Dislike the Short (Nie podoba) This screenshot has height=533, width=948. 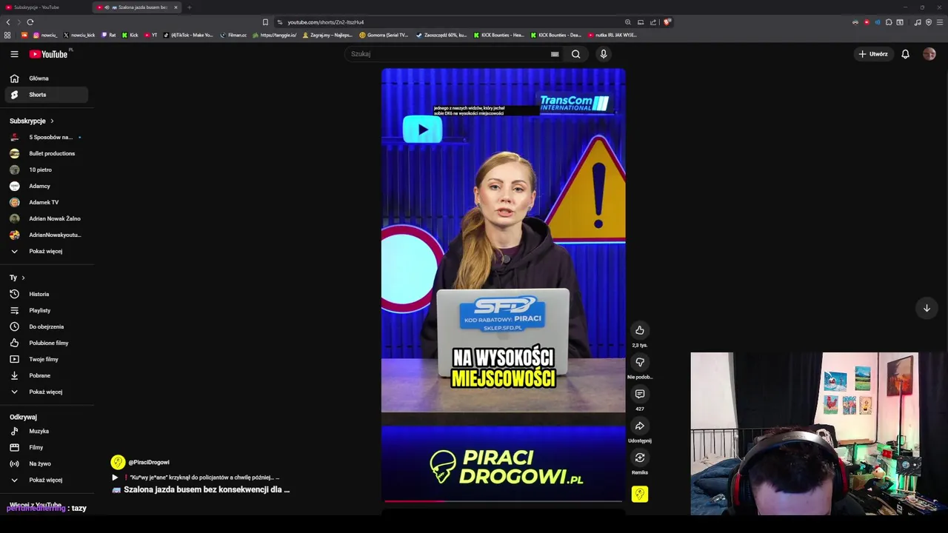point(640,362)
